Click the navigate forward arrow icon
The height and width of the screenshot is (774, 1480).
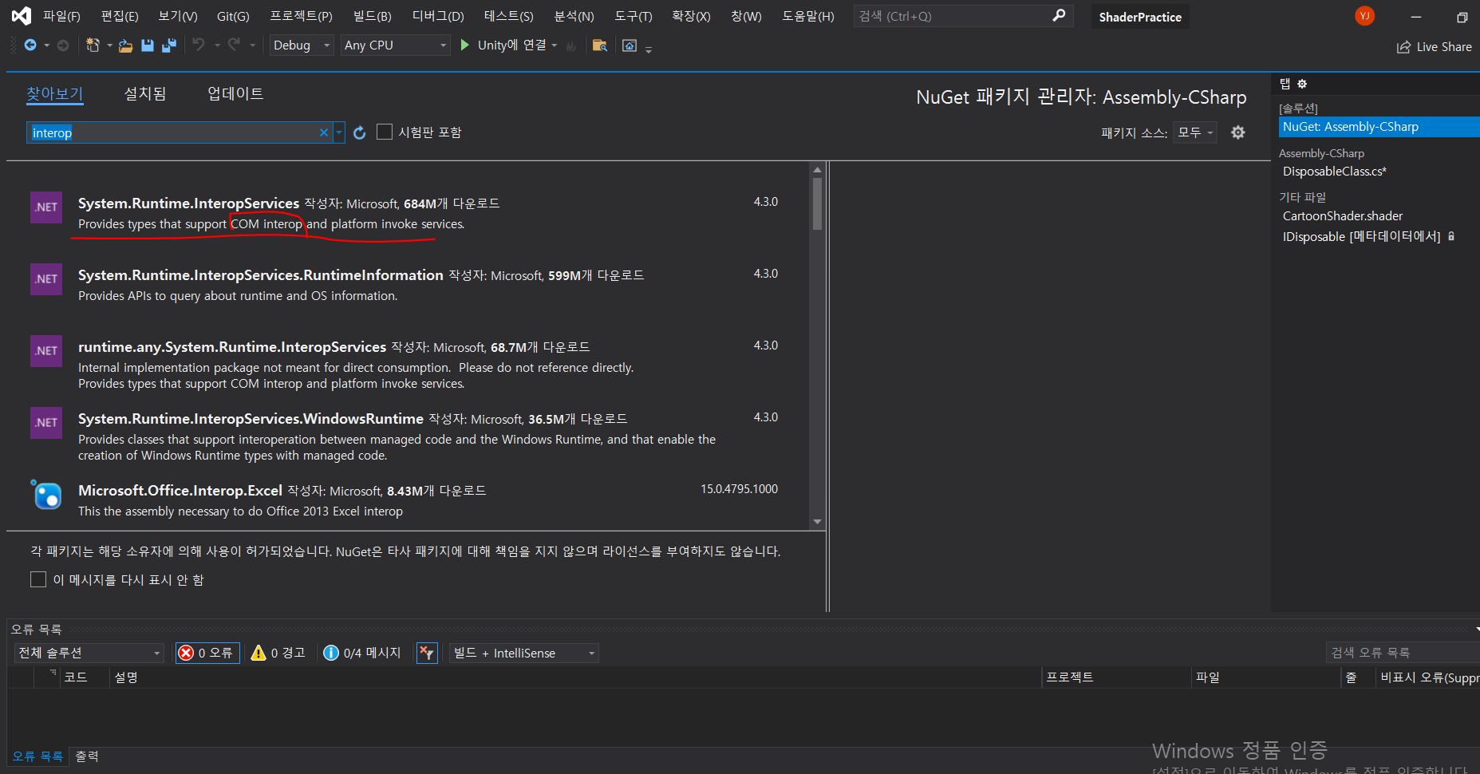tap(63, 45)
